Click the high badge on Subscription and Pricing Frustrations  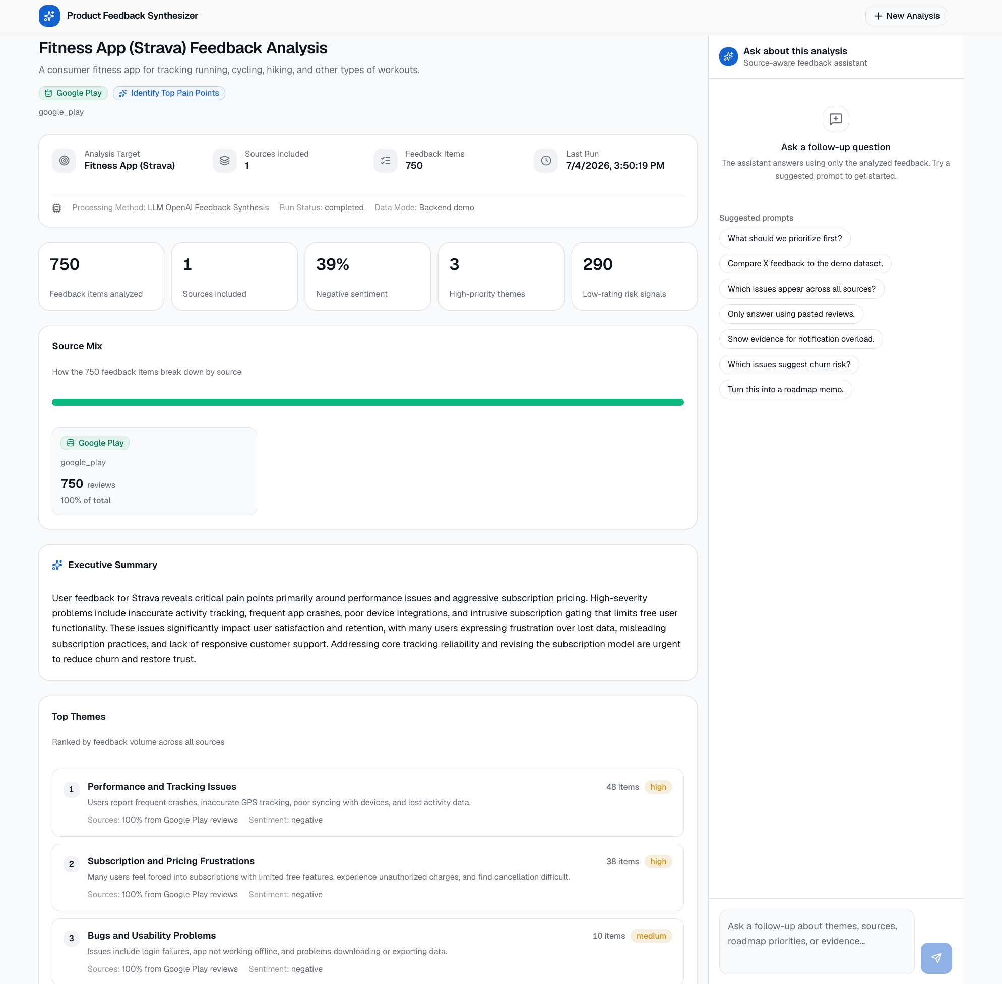[x=658, y=861]
